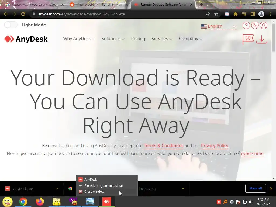Expand the Why AnyDesk menu
The width and height of the screenshot is (276, 207).
pyautogui.click(x=79, y=39)
